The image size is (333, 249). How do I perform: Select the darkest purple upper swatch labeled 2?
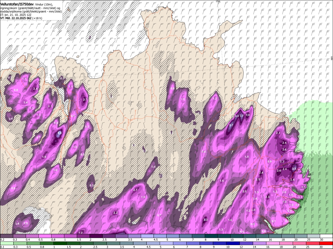coord(96,236)
